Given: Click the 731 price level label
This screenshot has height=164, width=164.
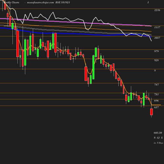Looking at the screenshot, I should click(x=156, y=94).
